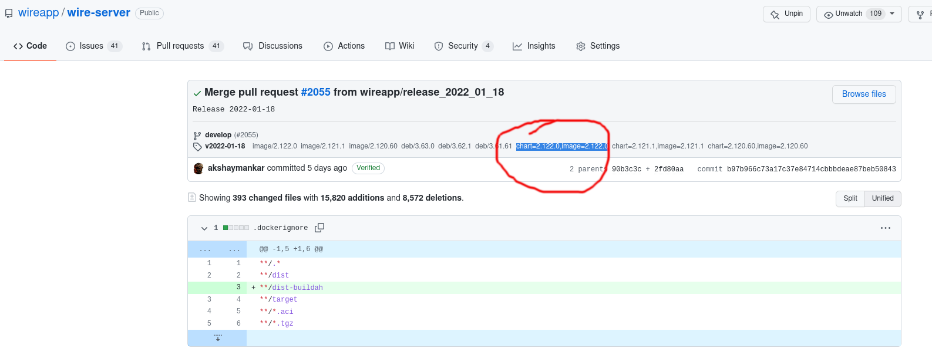Click the repository icon beside wireapp
Image resolution: width=932 pixels, height=355 pixels.
(9, 13)
